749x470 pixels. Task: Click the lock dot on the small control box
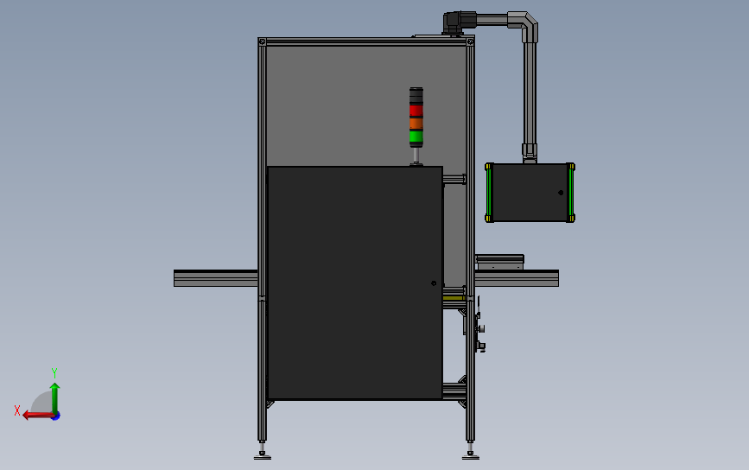561,193
